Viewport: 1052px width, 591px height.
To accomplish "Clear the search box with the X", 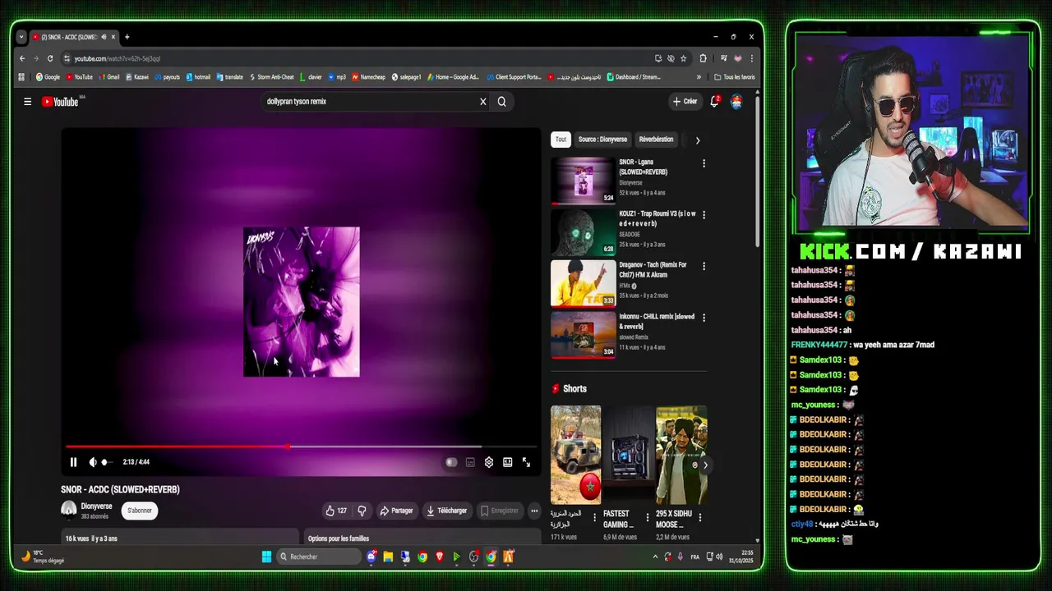I will coord(483,102).
